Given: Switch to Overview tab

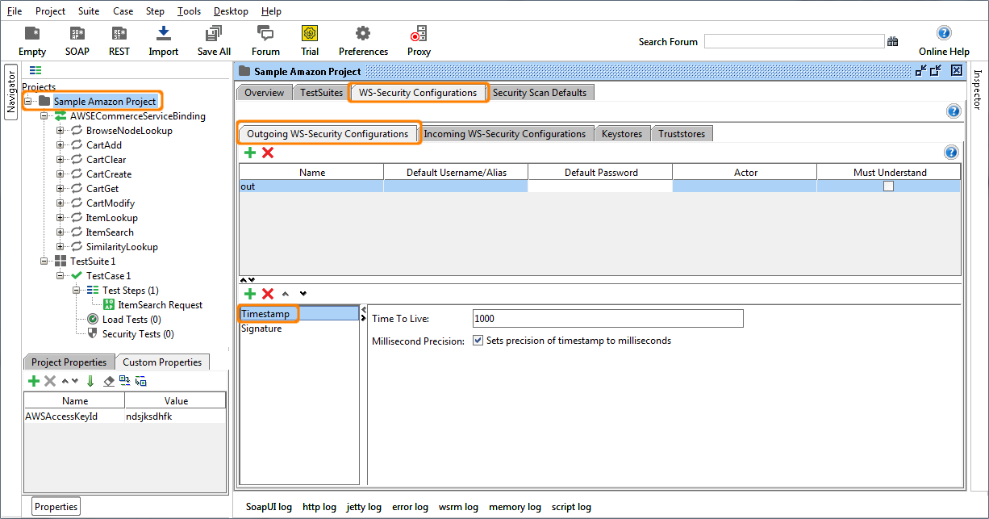Looking at the screenshot, I should (x=264, y=92).
